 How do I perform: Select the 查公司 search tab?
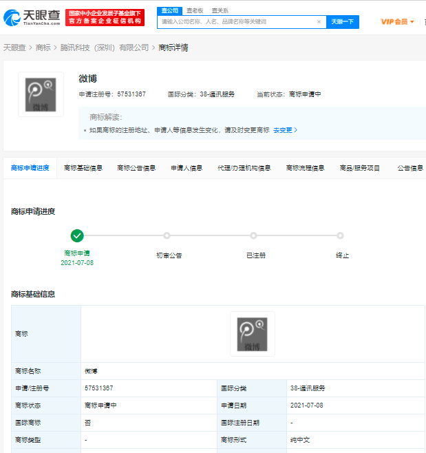169,10
